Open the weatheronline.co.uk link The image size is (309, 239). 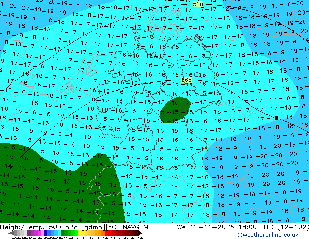tap(268, 235)
